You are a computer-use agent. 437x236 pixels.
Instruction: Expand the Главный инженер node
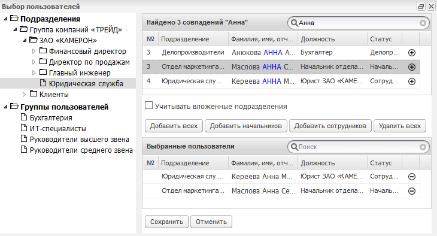(x=34, y=73)
